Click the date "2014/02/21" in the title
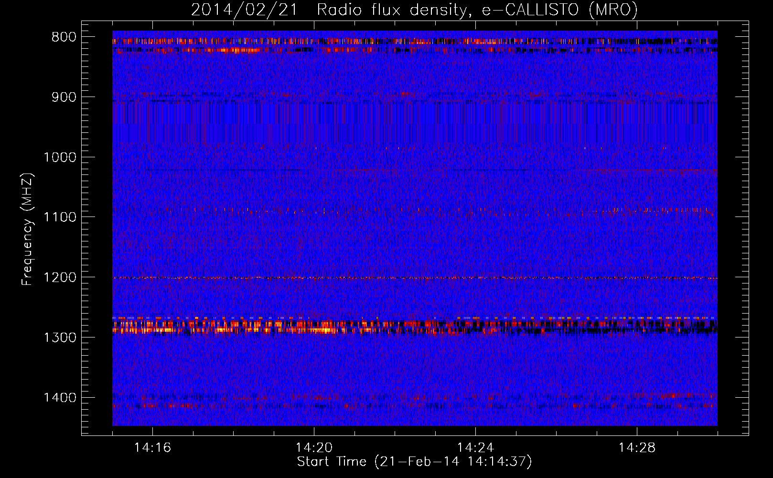Screen dimensions: 773x478 tap(244, 10)
